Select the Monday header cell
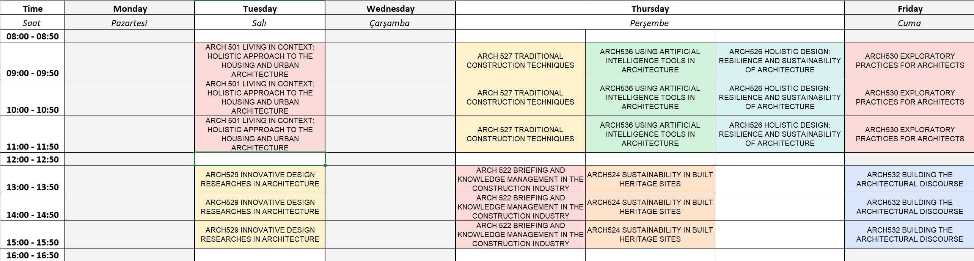Image resolution: width=974 pixels, height=261 pixels. pos(130,8)
